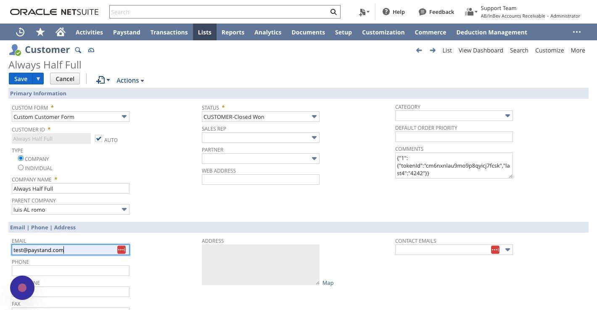Click the Company Name field
597x310 pixels.
71,189
